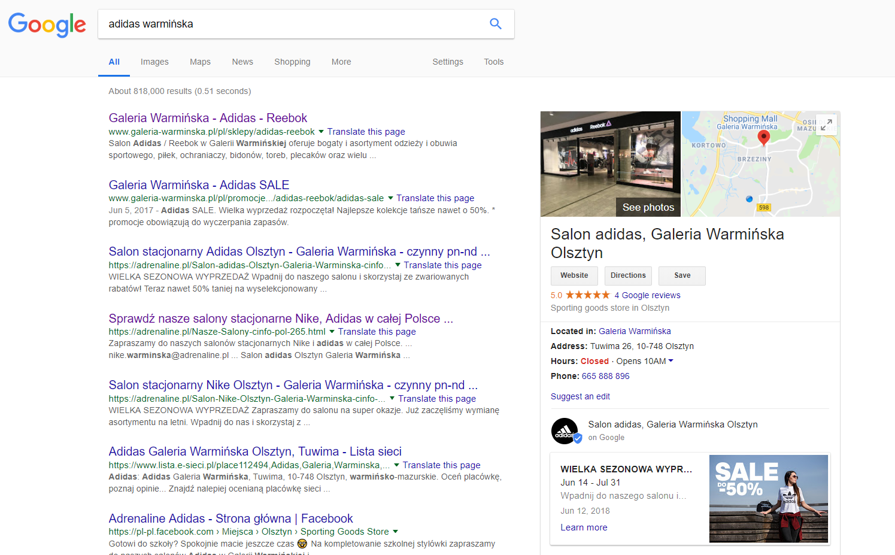
Task: Switch to the Maps tab
Action: pyautogui.click(x=200, y=62)
